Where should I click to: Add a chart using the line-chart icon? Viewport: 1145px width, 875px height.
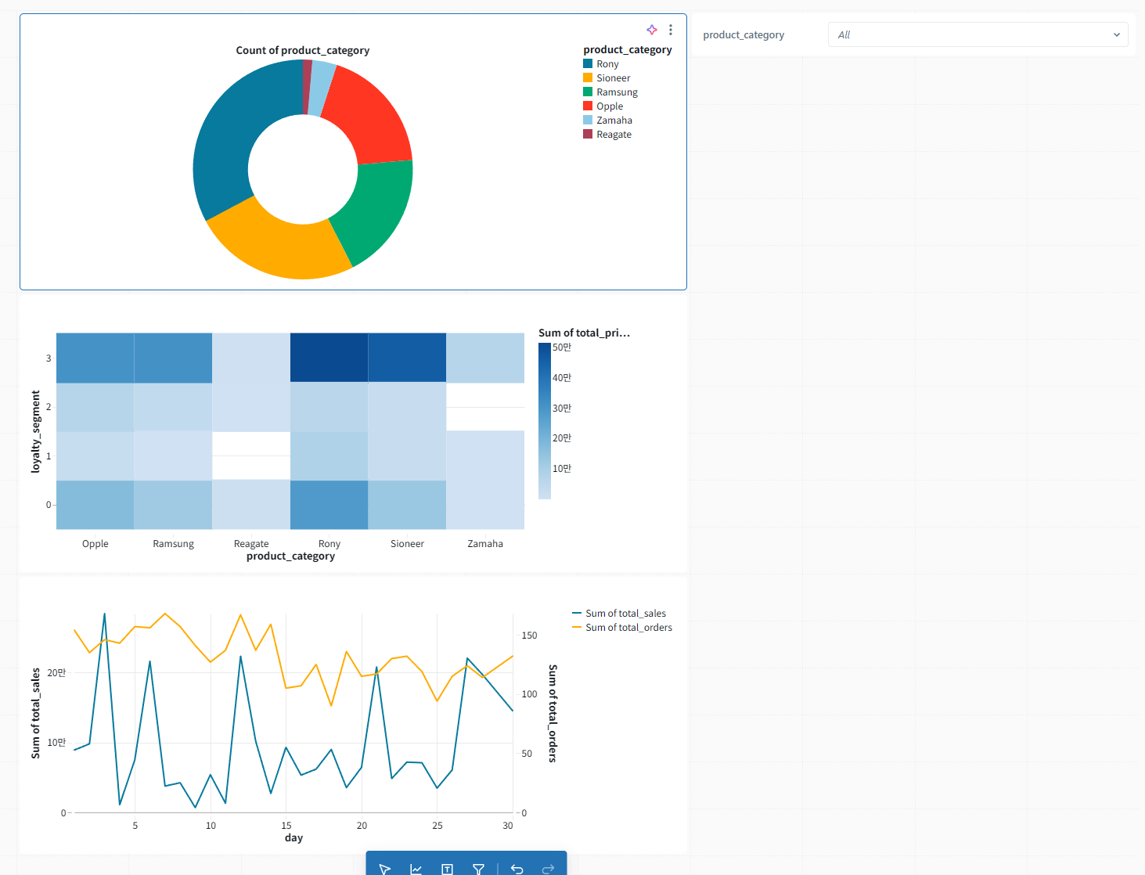[416, 869]
